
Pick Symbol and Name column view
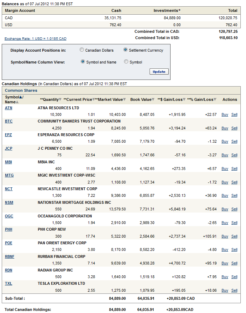[x=83, y=62]
